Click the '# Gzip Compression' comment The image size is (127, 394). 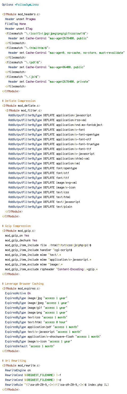click(x=16, y=226)
